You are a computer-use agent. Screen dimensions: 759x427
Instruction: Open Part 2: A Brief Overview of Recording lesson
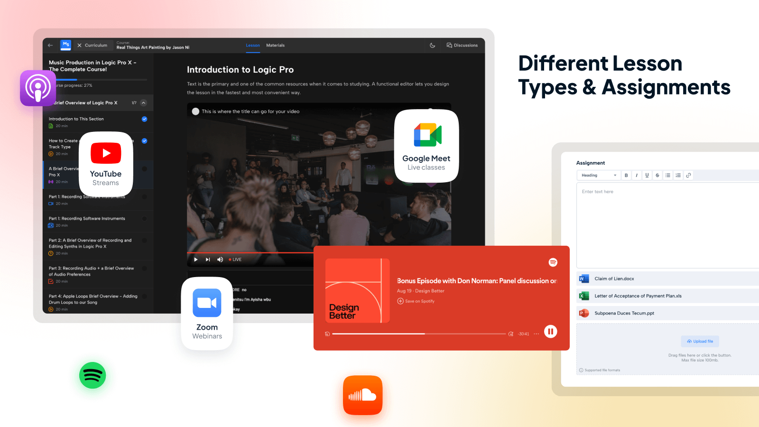(98, 246)
